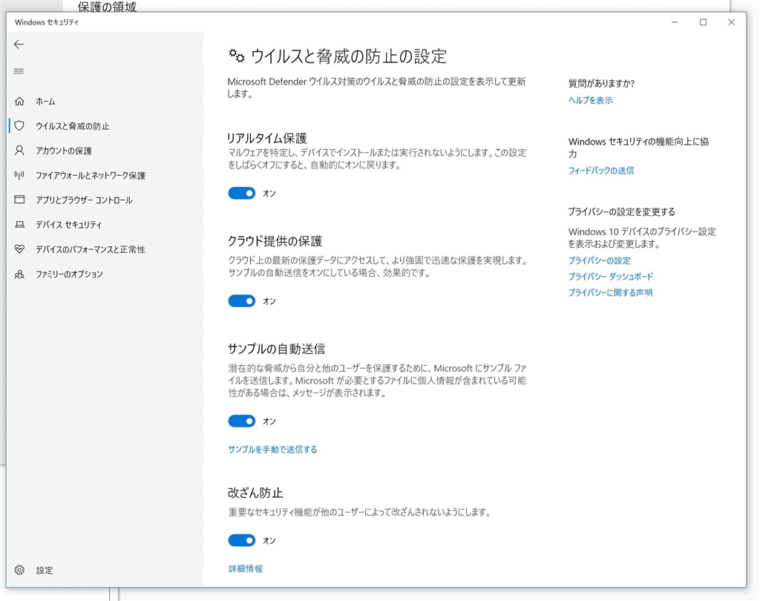Image resolution: width=760 pixels, height=601 pixels.
Task: Click the クラウド提供の保護 heading text
Action: tap(275, 241)
